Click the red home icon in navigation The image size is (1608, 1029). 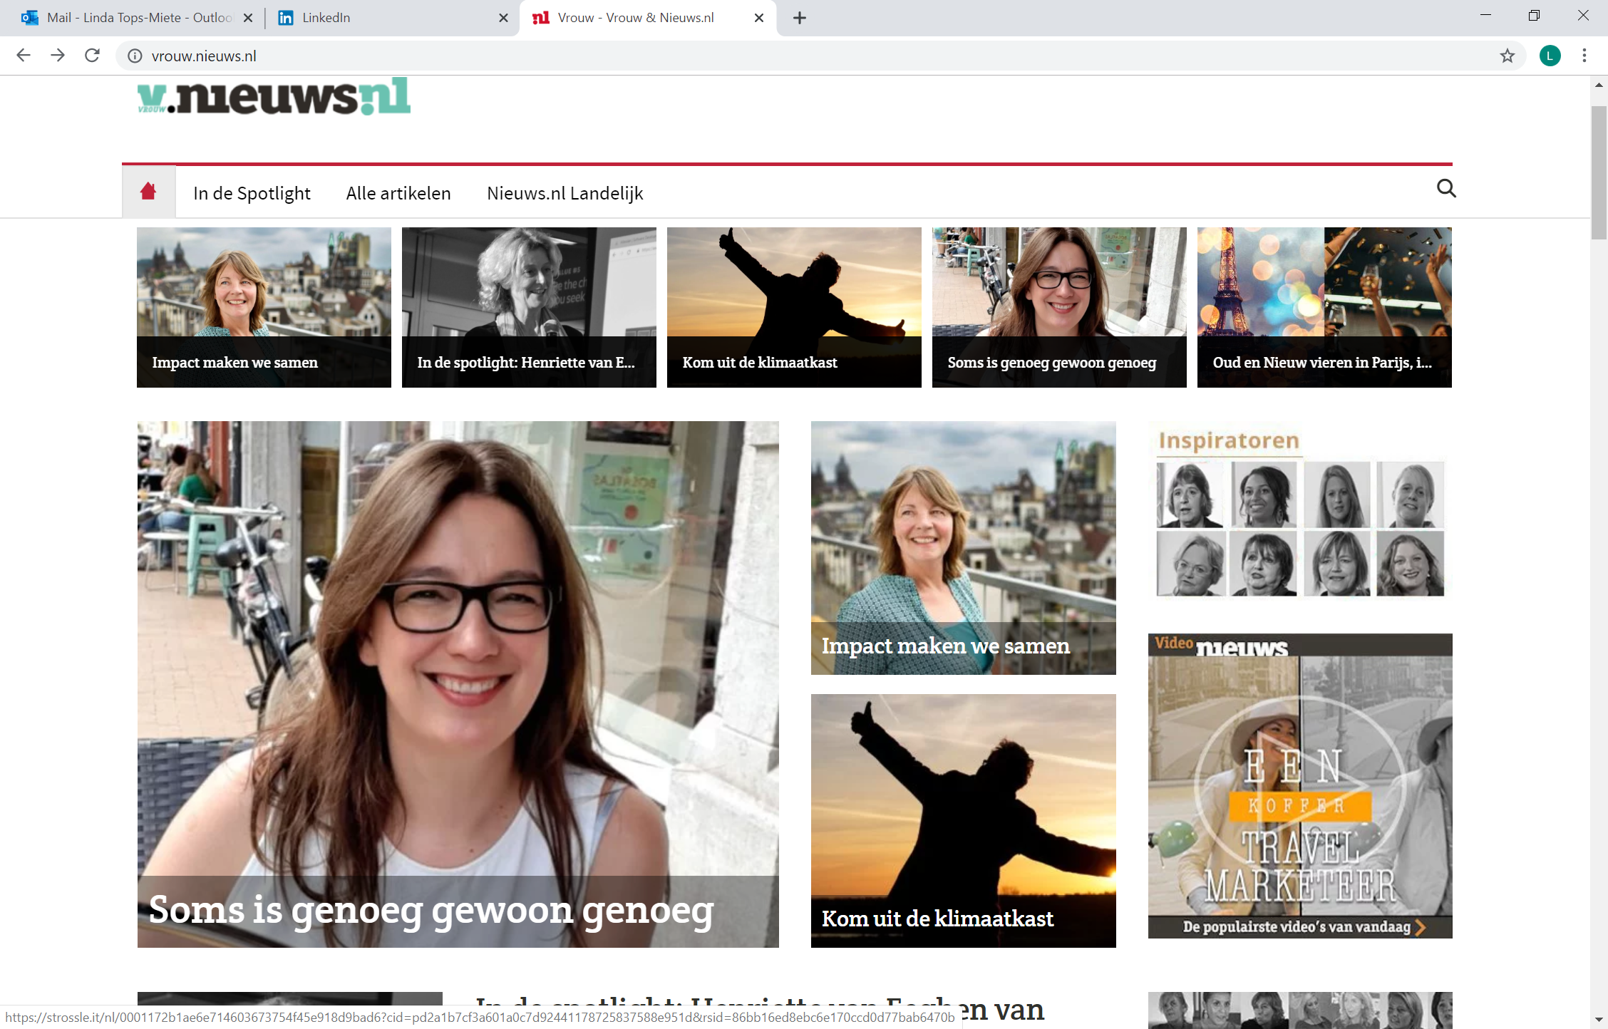[148, 192]
